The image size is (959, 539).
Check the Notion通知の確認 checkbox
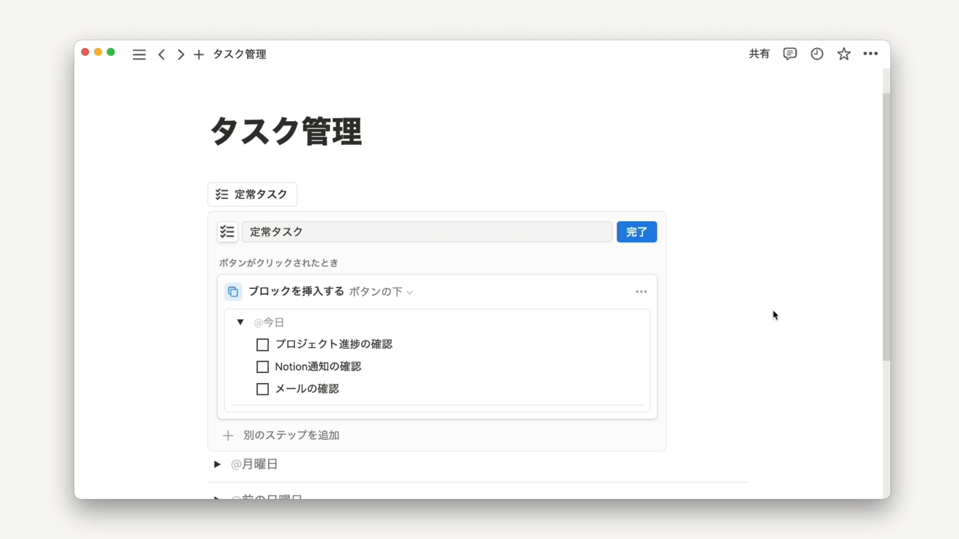[x=262, y=367]
